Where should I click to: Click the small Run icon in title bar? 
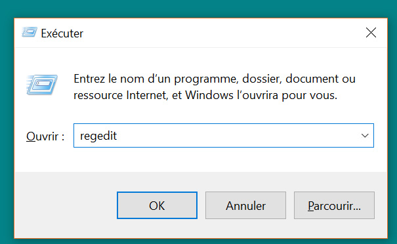[30, 32]
